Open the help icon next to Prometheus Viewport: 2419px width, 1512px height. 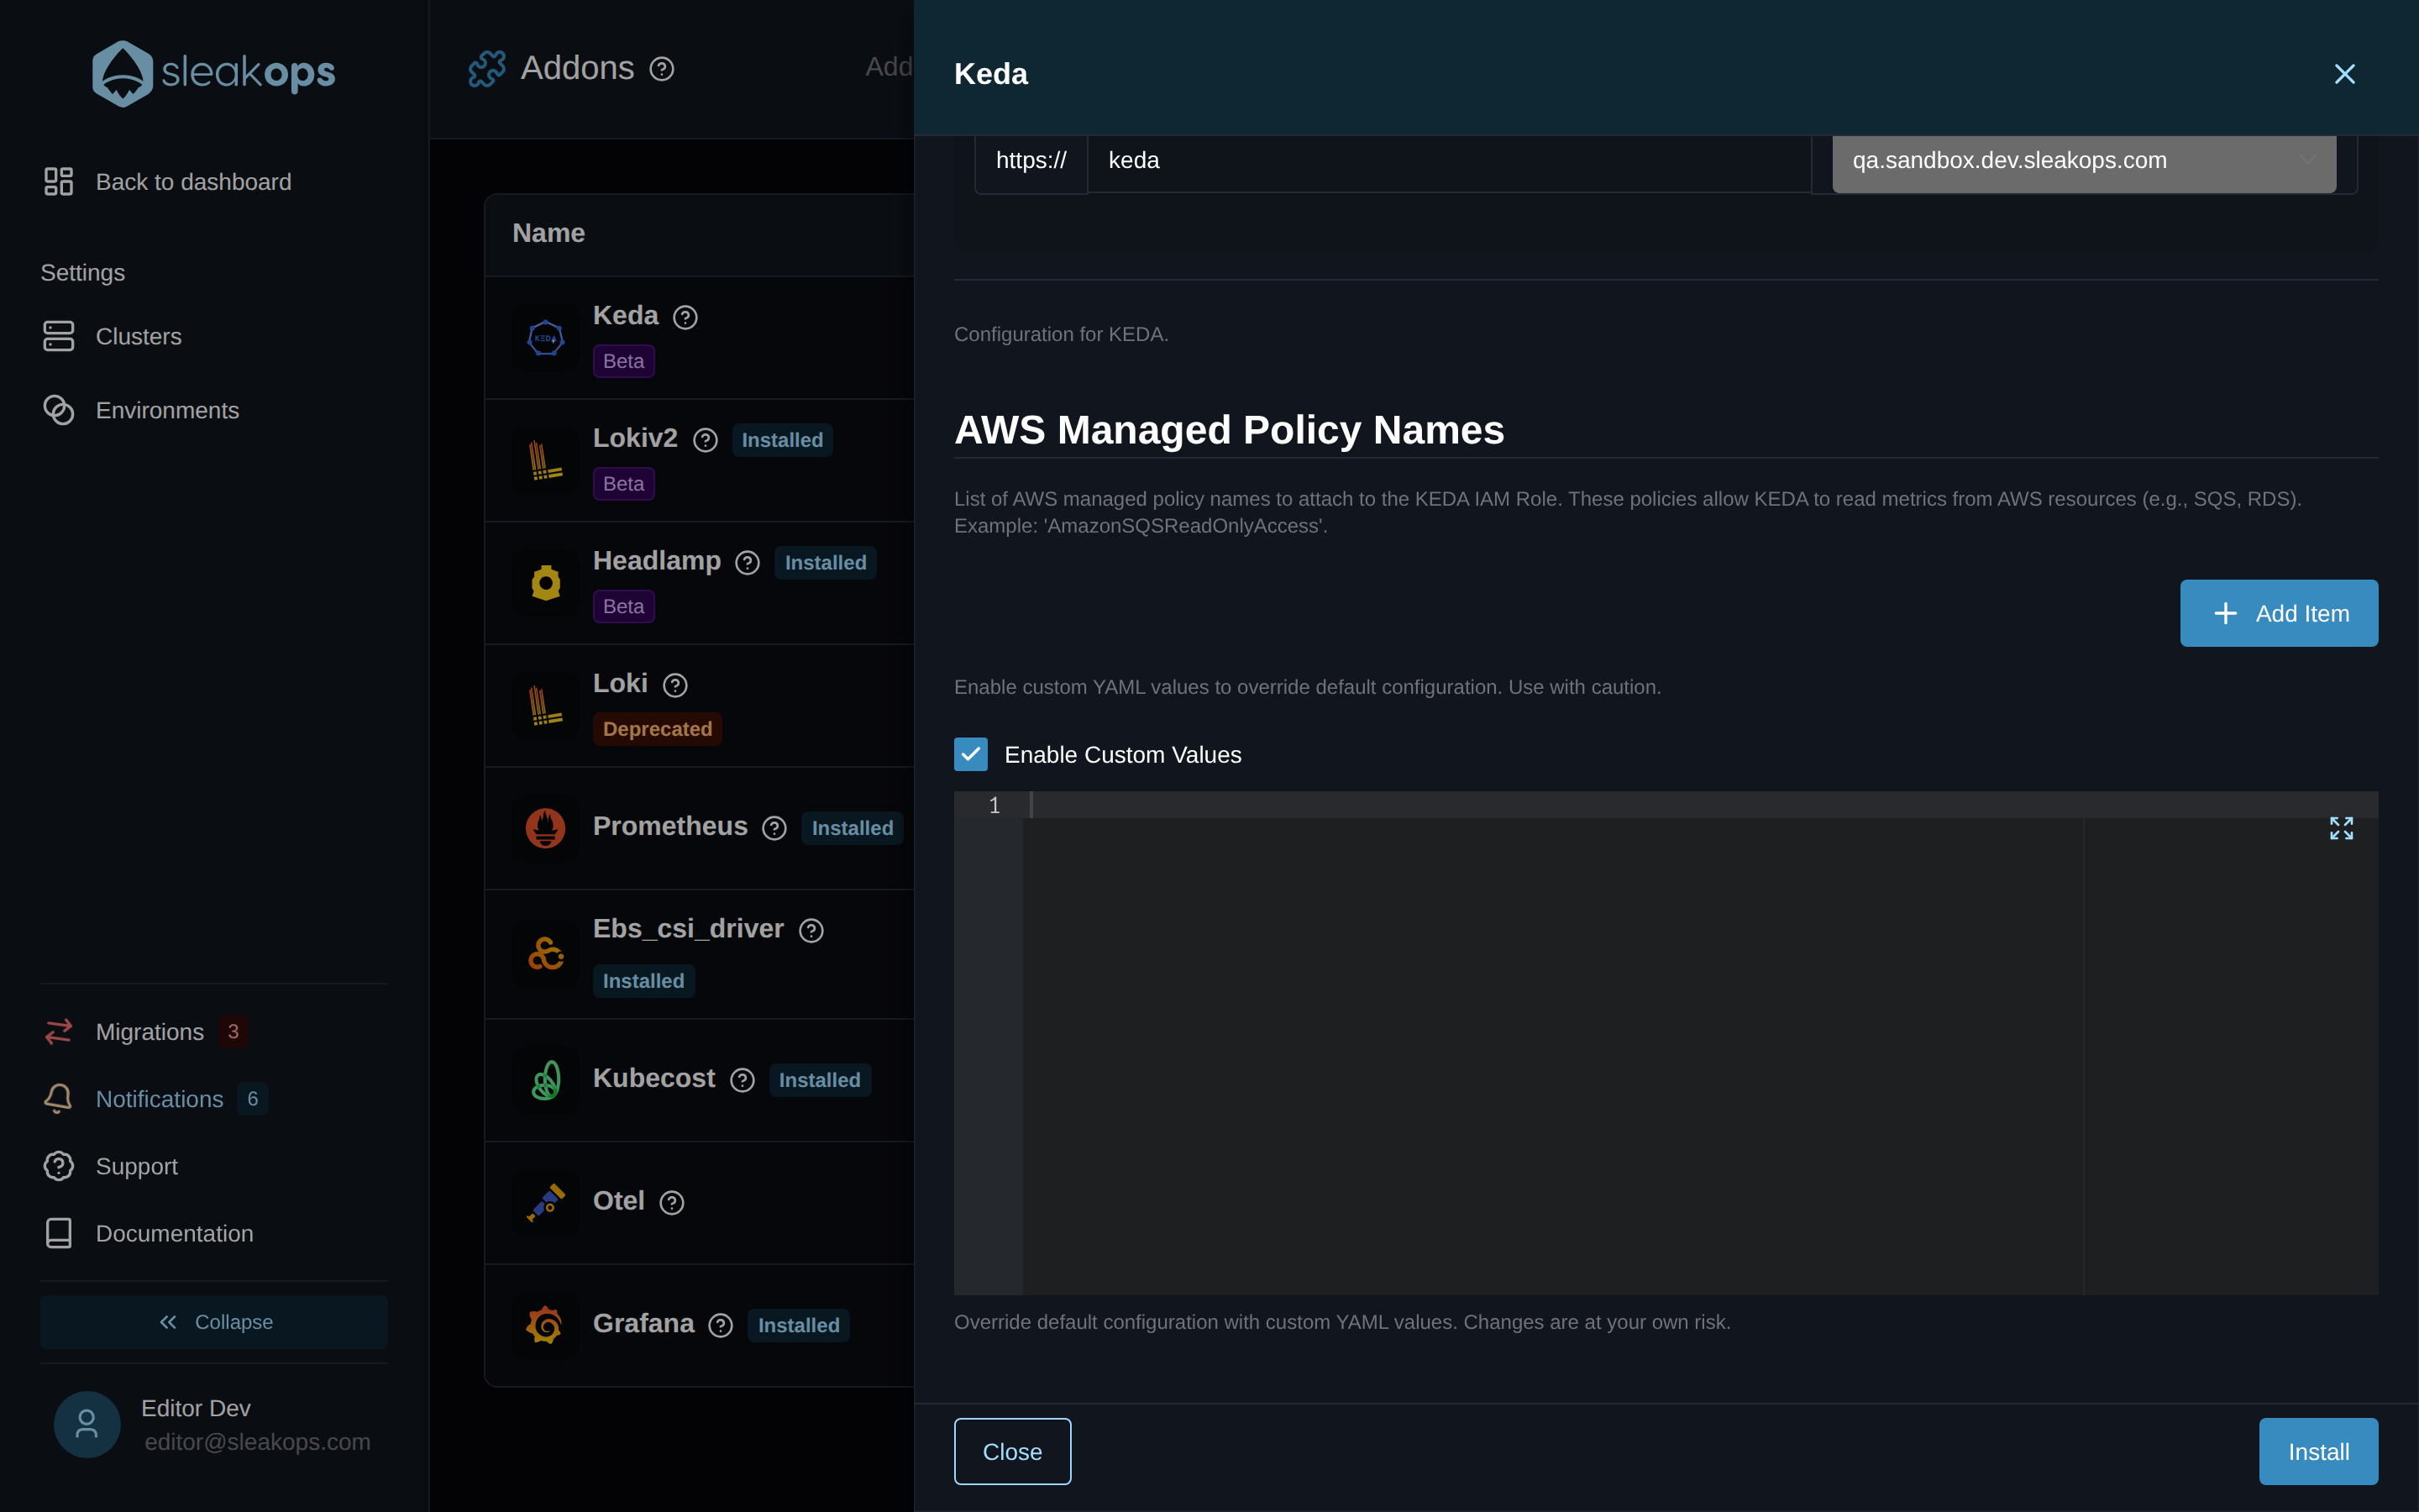(x=774, y=828)
